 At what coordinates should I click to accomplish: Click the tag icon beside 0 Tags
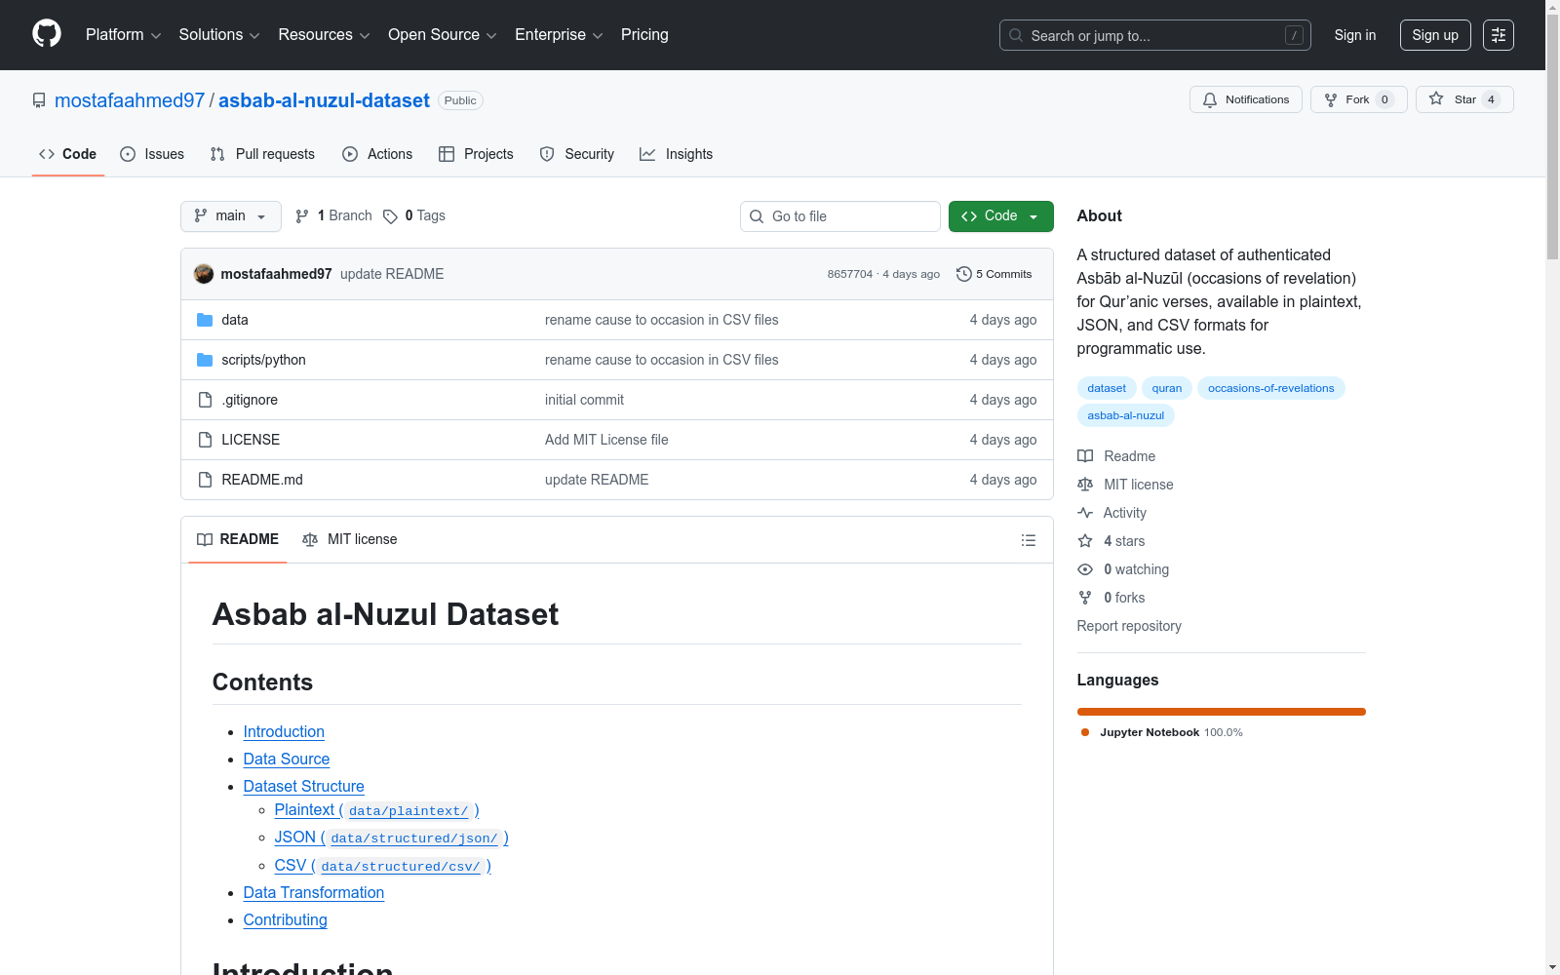[390, 216]
